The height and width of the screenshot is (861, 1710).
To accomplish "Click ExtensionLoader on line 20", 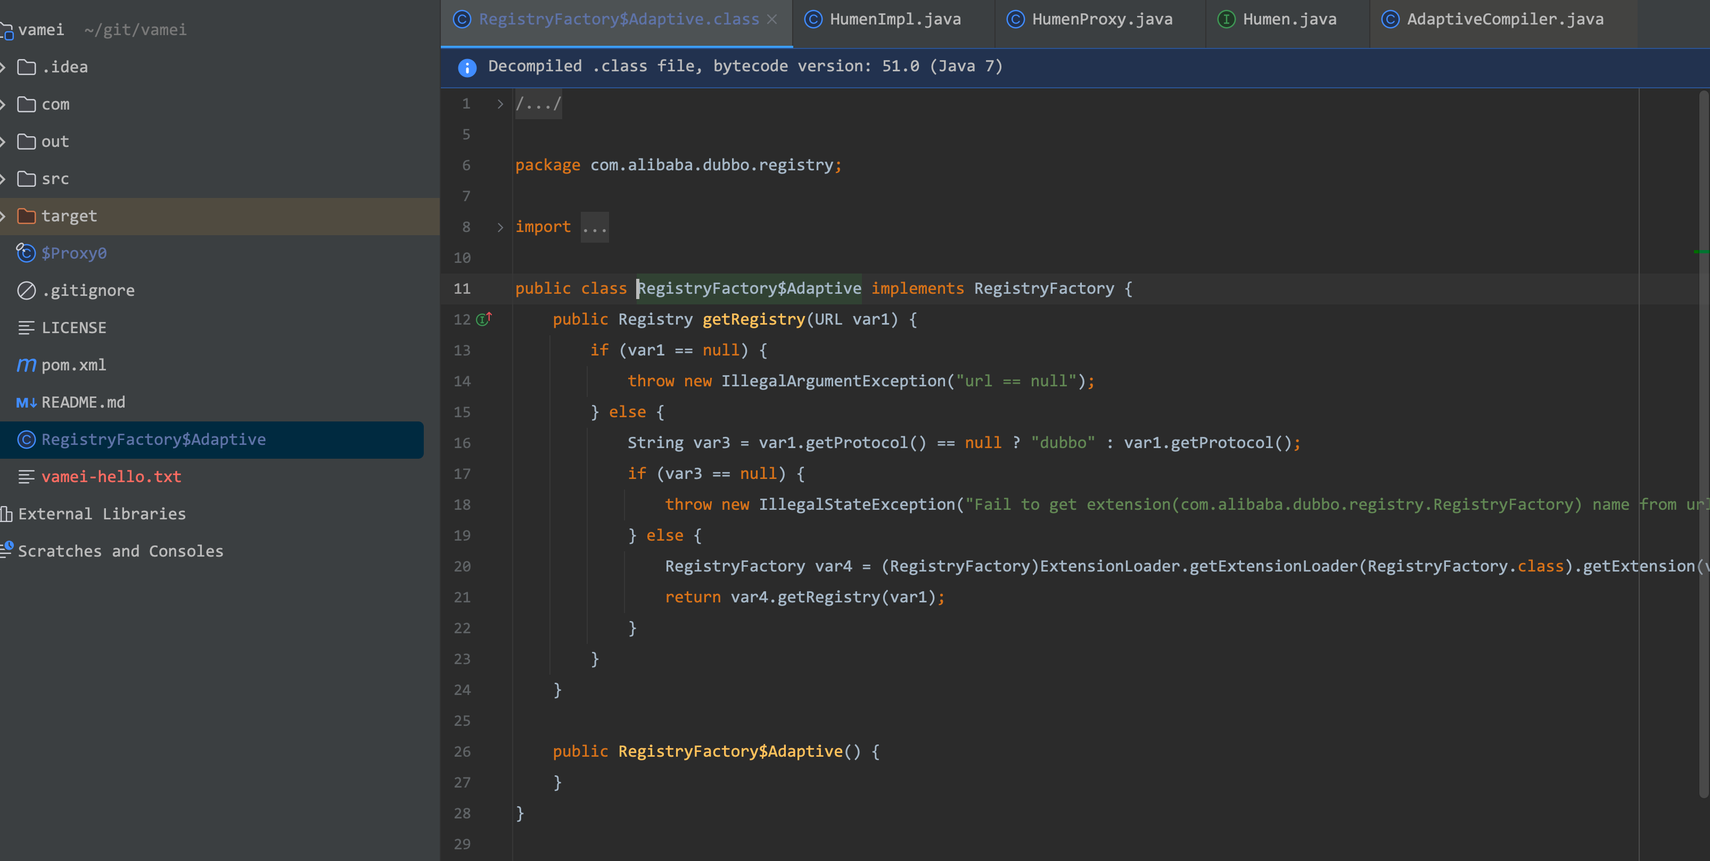I will point(1110,566).
